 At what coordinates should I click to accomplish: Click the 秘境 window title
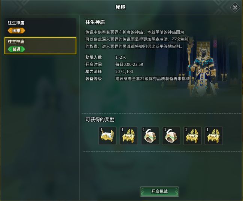121,7
